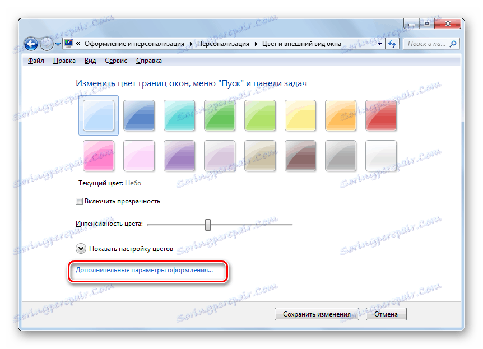Select the dark blue color swatch
483x349 pixels.
pyautogui.click(x=139, y=115)
